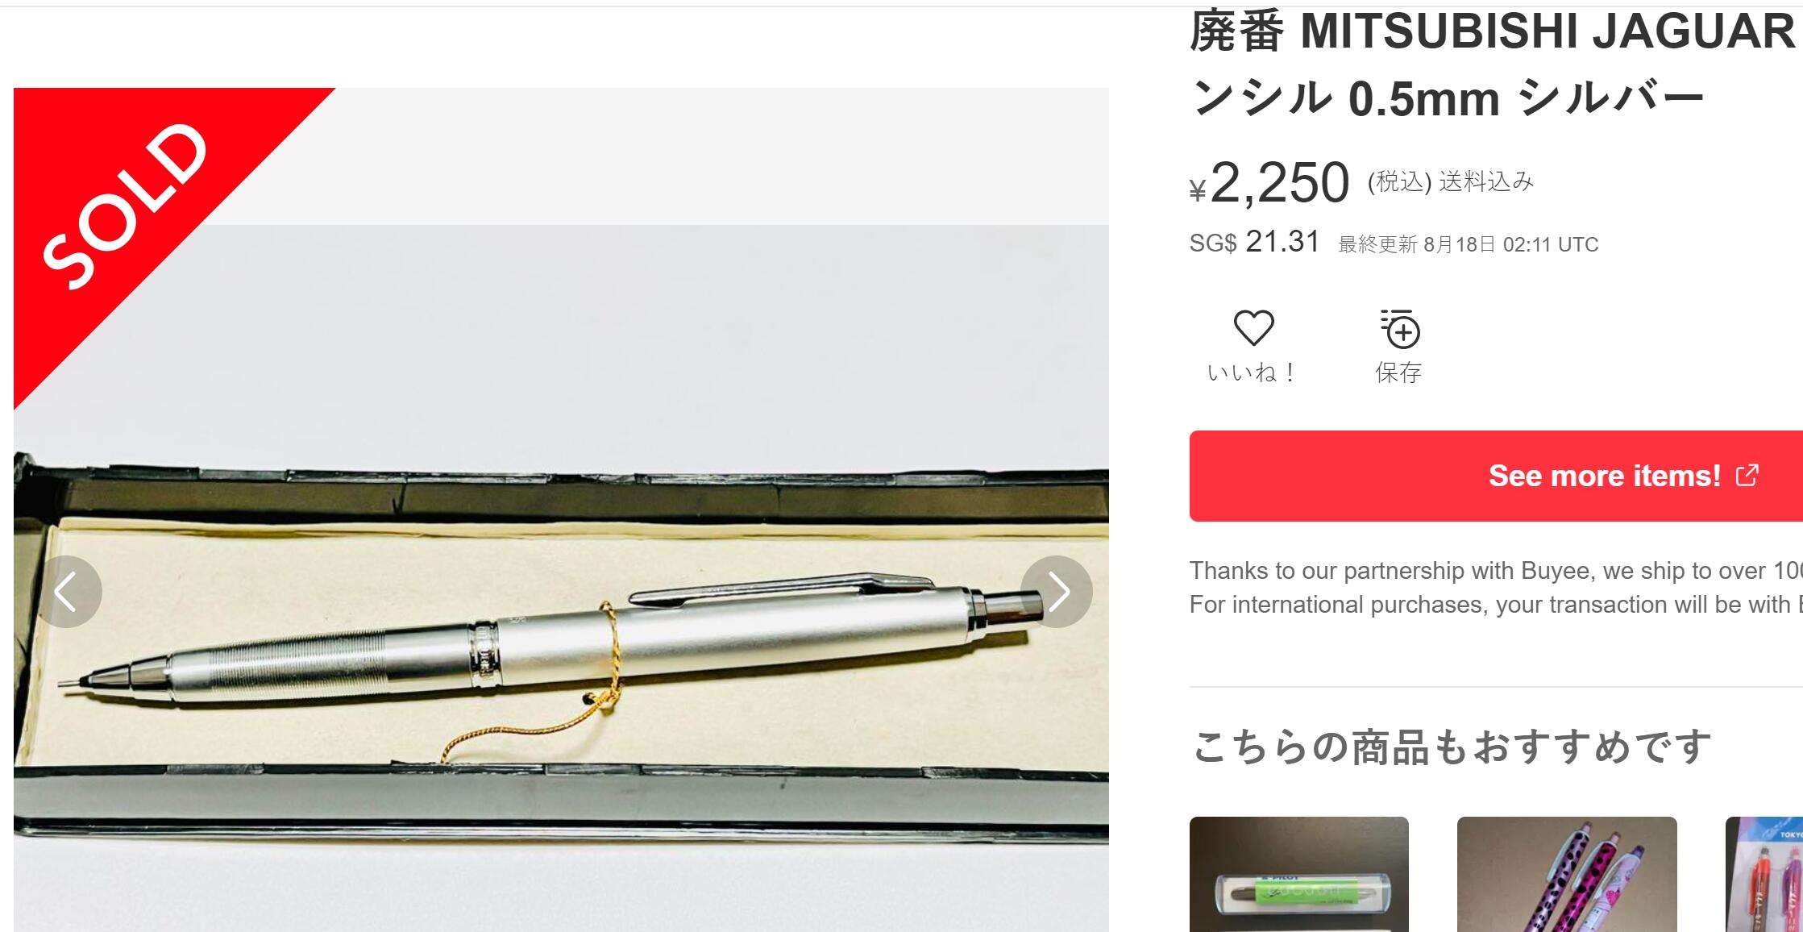1803x932 pixels.
Task: Click the heart like icon
Action: click(1253, 328)
